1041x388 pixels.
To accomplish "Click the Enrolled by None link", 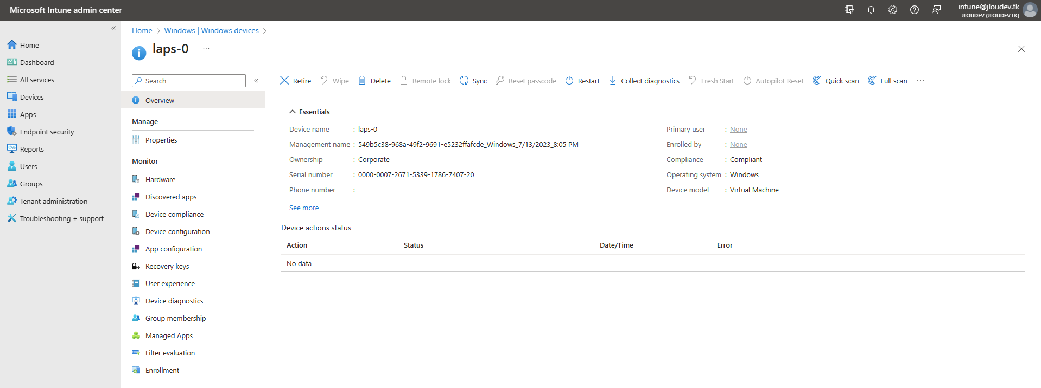I will 739,144.
